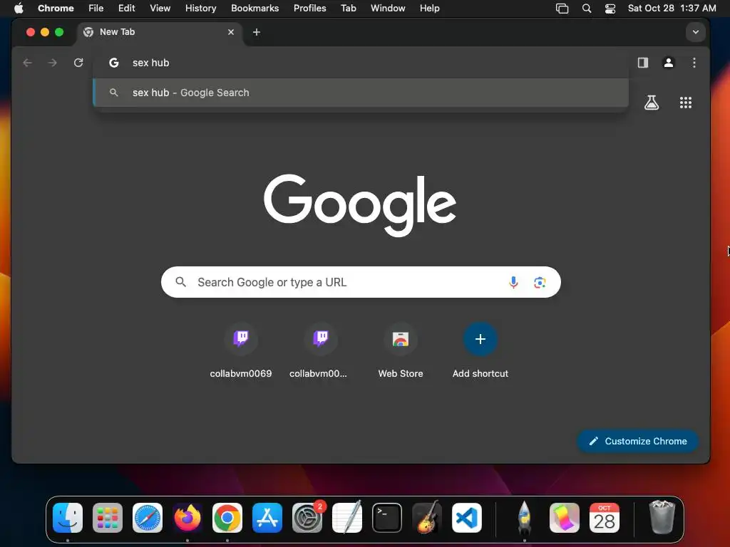Reload the page with refresh icon

coord(78,63)
